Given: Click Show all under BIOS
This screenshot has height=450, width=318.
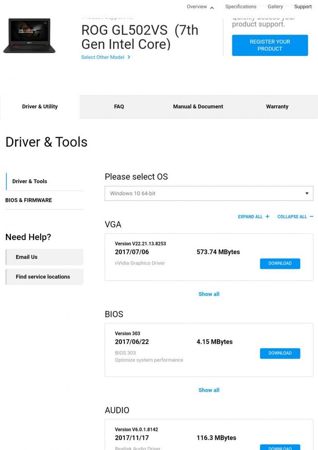Looking at the screenshot, I should pyautogui.click(x=209, y=390).
